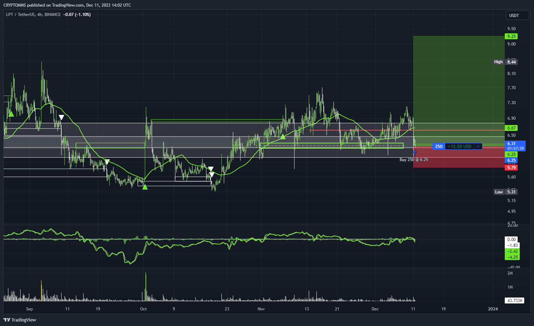This screenshot has width=534, height=326.
Task: Click the 0.00 indicator zero label
Action: 511,240
